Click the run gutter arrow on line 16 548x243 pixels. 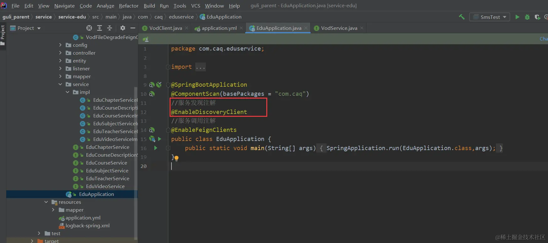155,148
